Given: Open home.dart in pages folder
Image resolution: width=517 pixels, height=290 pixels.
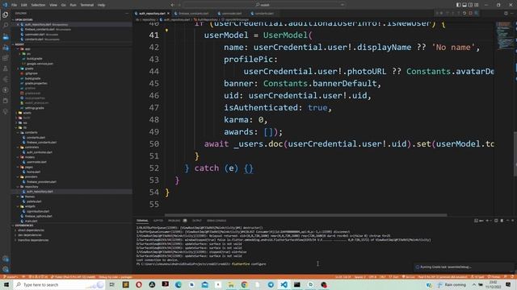Looking at the screenshot, I should 33,172.
